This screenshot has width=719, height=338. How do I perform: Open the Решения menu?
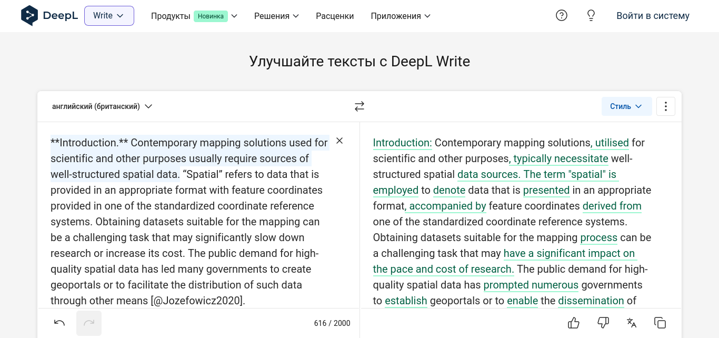click(276, 16)
